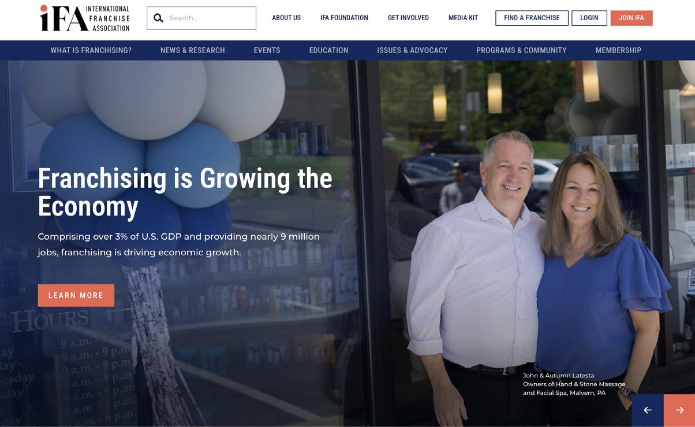Focus the Search text field
Viewport: 695px width, 427px height.
(x=201, y=18)
